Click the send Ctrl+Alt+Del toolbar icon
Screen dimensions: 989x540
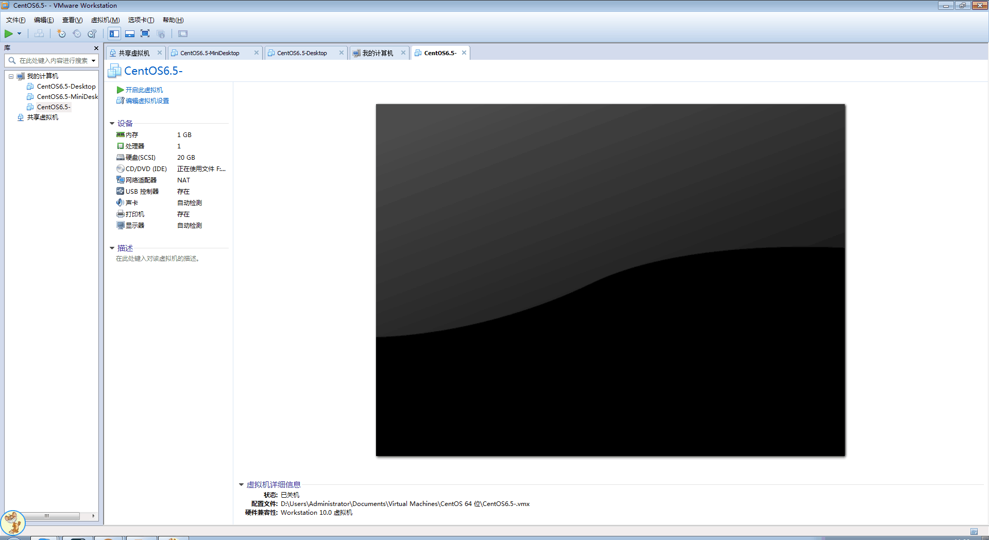click(x=39, y=33)
